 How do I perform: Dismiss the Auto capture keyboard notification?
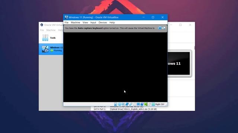pyautogui.click(x=160, y=28)
